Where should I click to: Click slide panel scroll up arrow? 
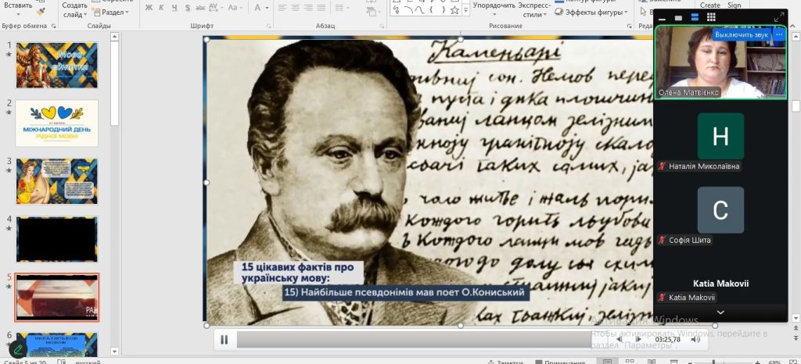115,37
